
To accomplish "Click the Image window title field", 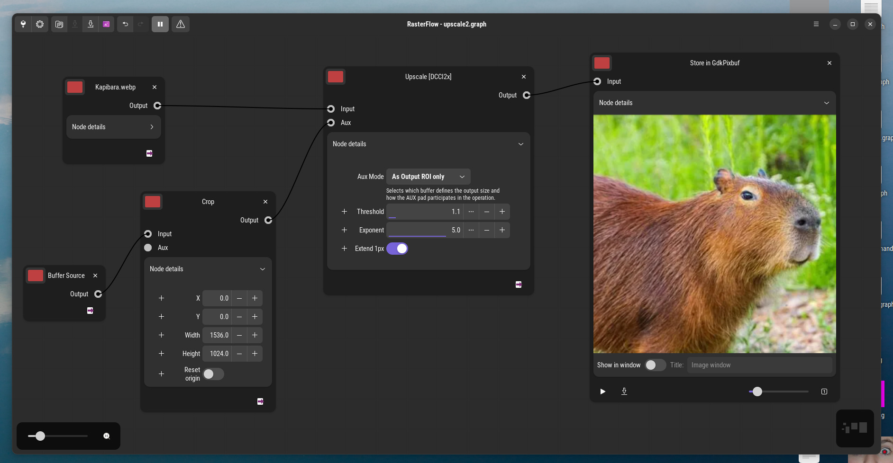I will click(x=759, y=365).
